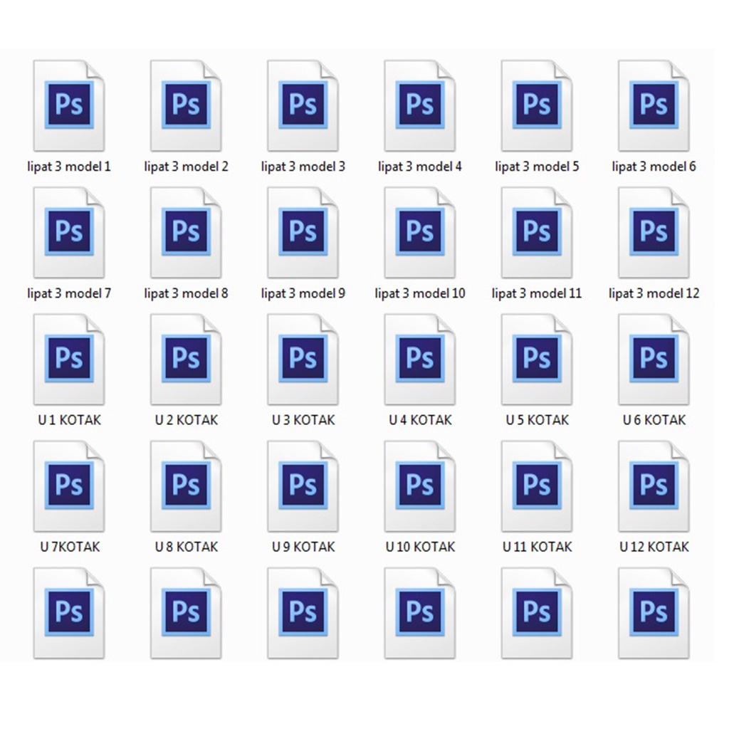Click the U 7KOTAK PSD icon
This screenshot has height=729, width=729.
pyautogui.click(x=69, y=486)
